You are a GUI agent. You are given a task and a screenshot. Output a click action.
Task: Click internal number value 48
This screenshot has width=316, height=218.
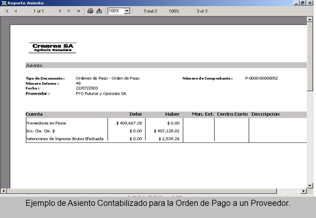(x=78, y=83)
